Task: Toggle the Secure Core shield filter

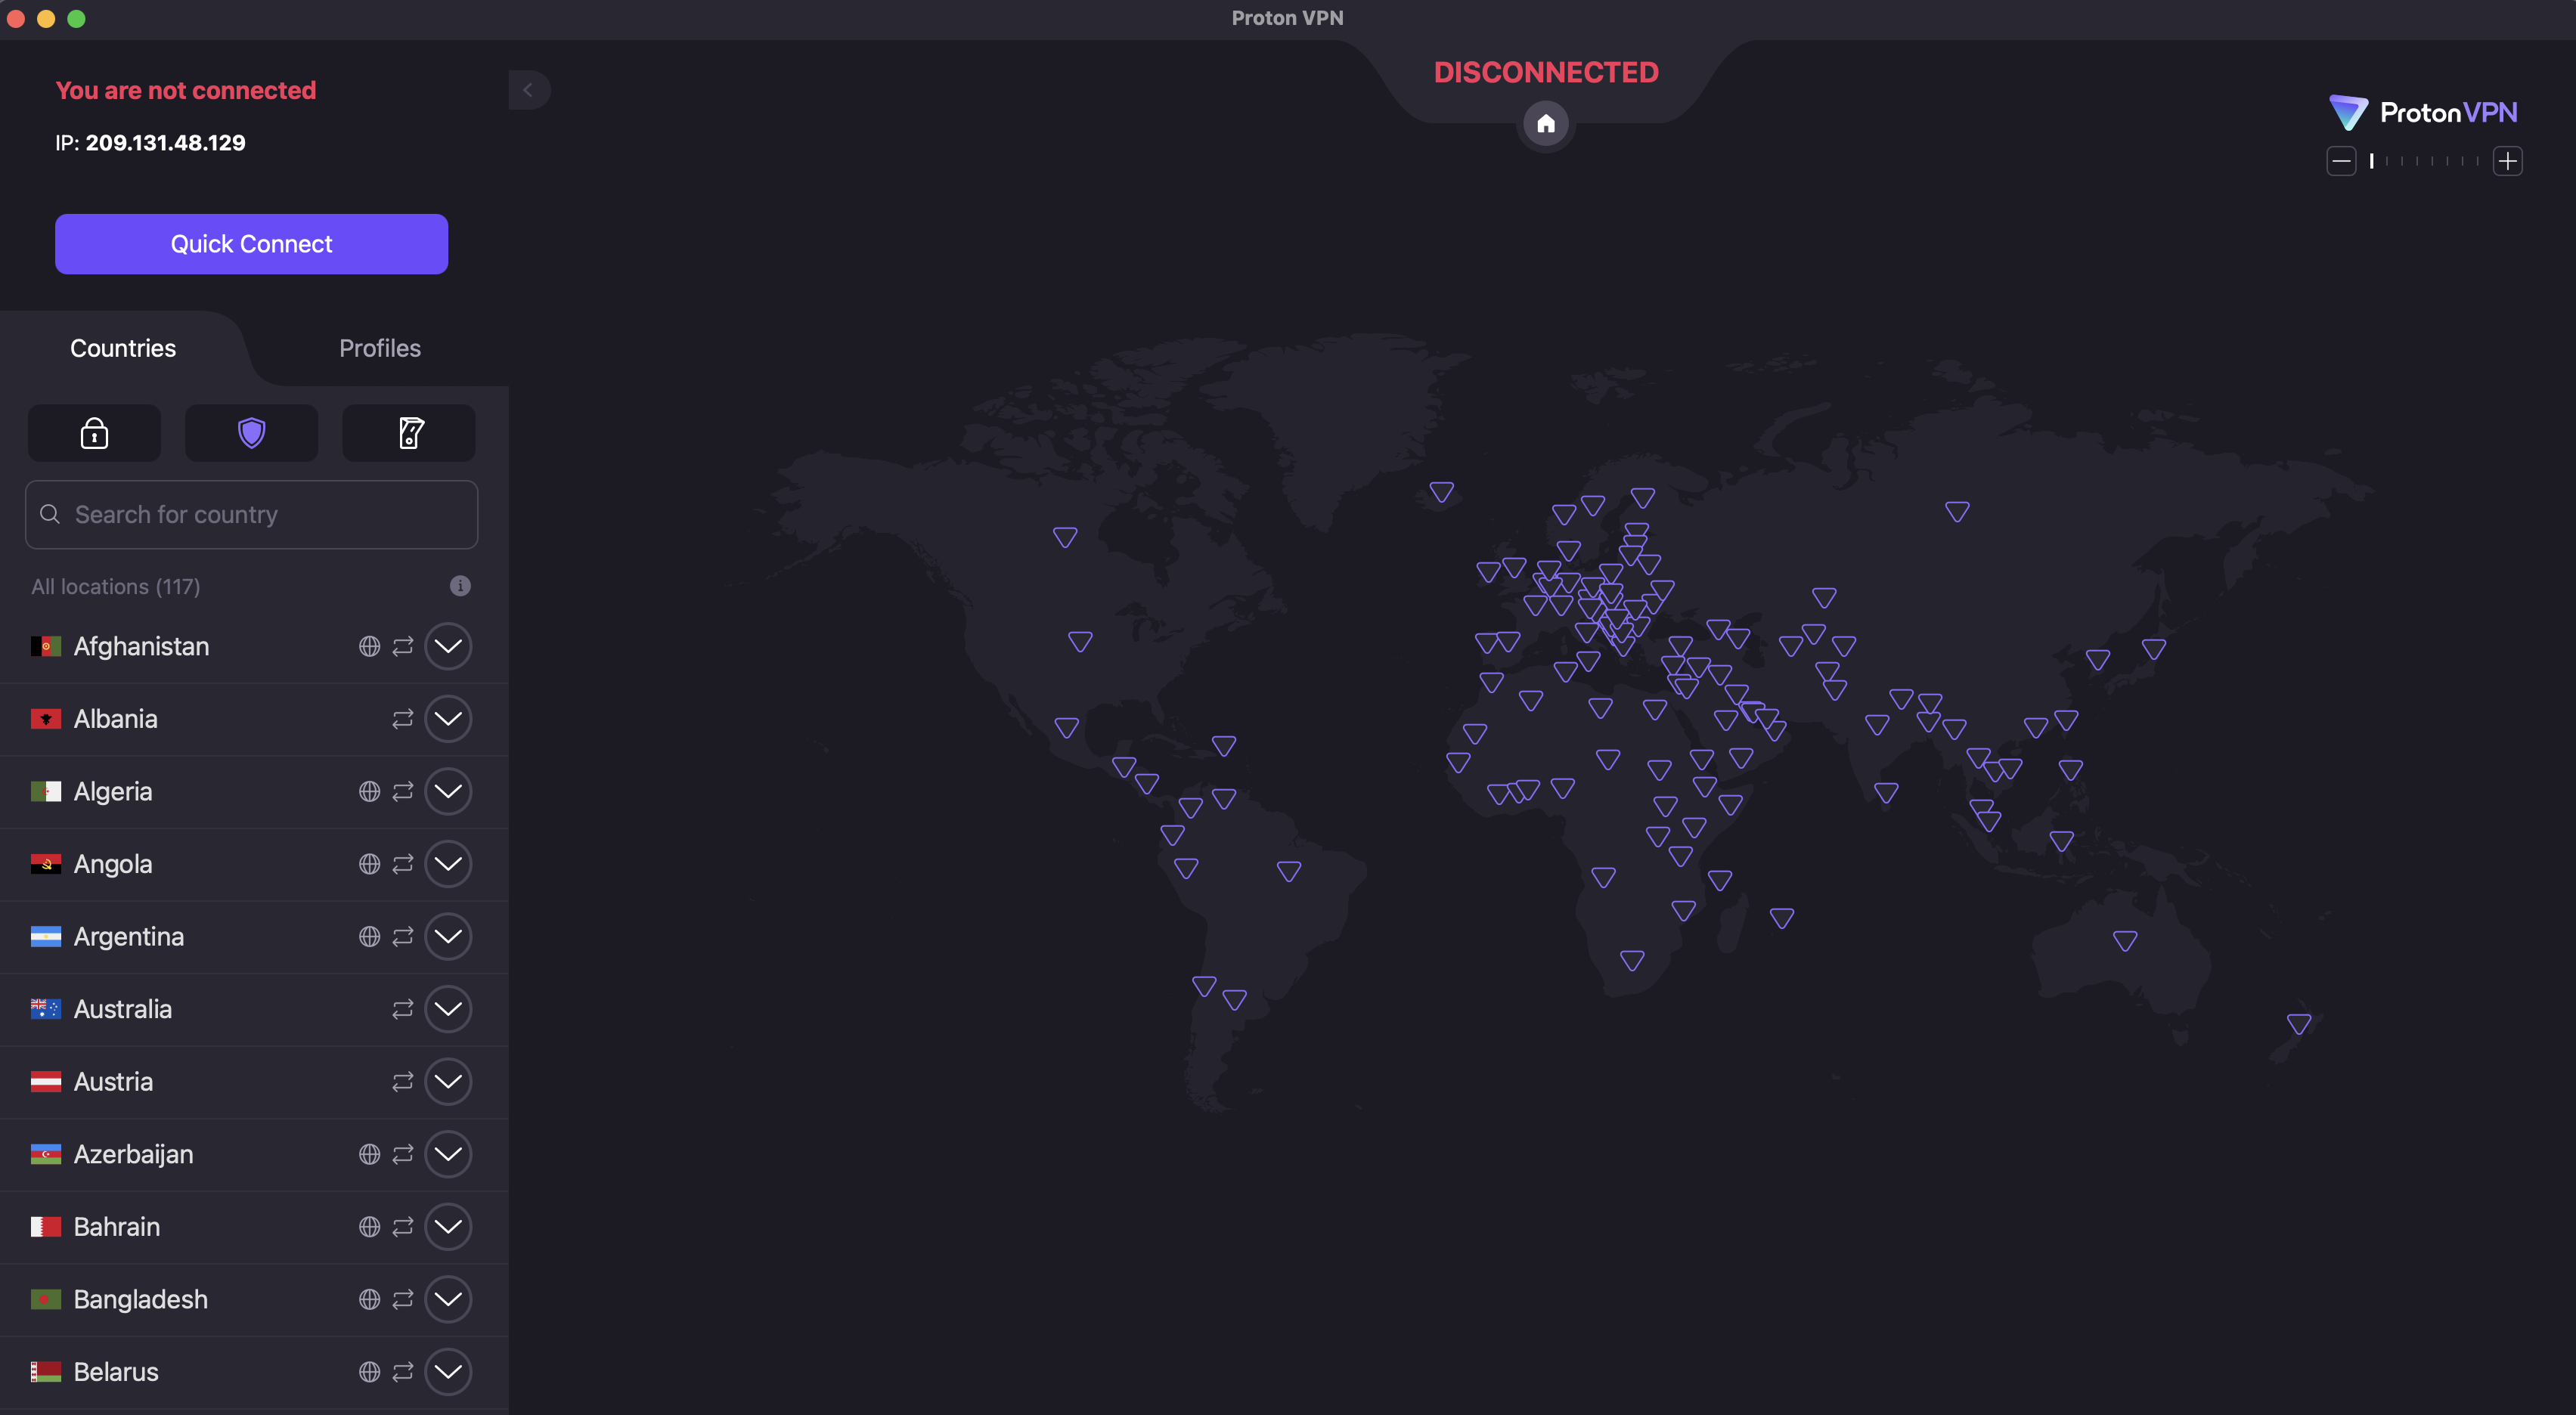Action: [251, 433]
